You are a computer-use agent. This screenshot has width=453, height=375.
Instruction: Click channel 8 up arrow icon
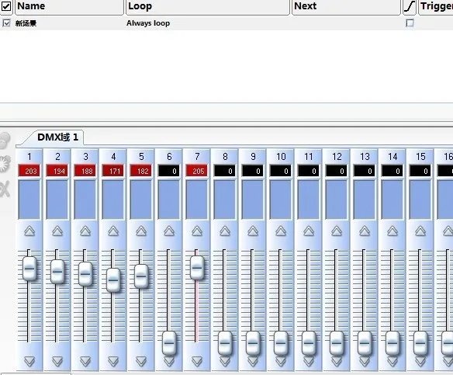(x=225, y=231)
